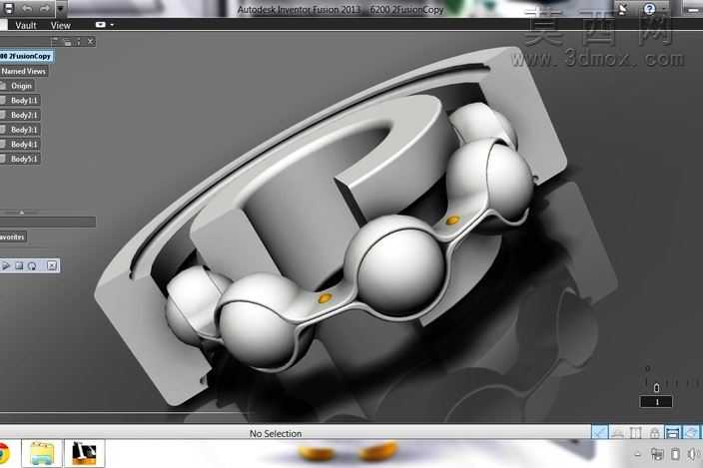
Task: Click the Body1:1 component icon
Action: point(3,101)
